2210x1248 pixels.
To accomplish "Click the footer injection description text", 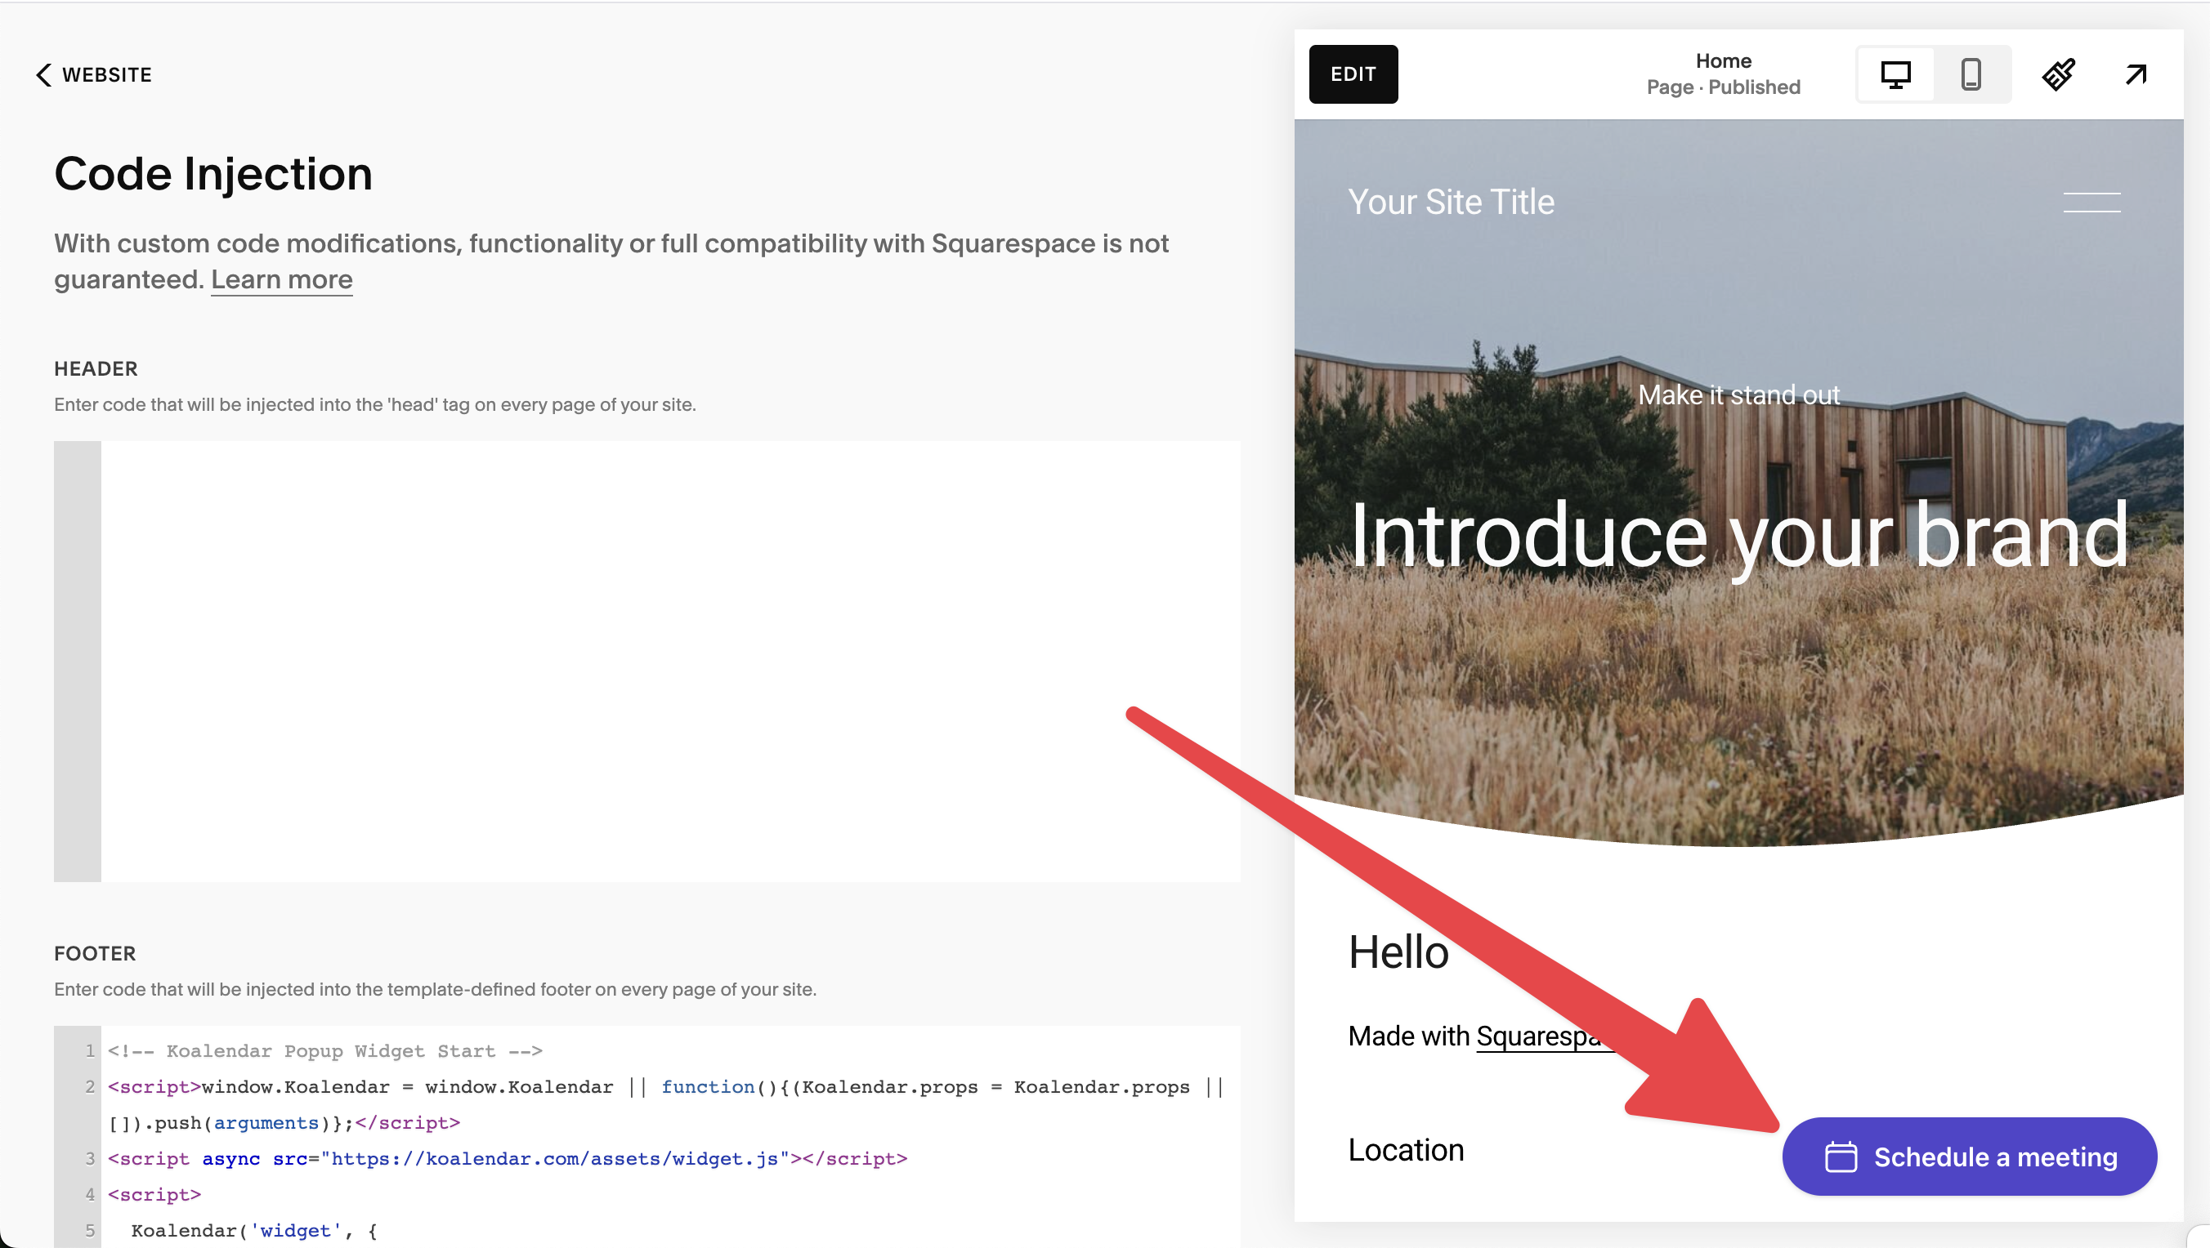I will point(435,990).
